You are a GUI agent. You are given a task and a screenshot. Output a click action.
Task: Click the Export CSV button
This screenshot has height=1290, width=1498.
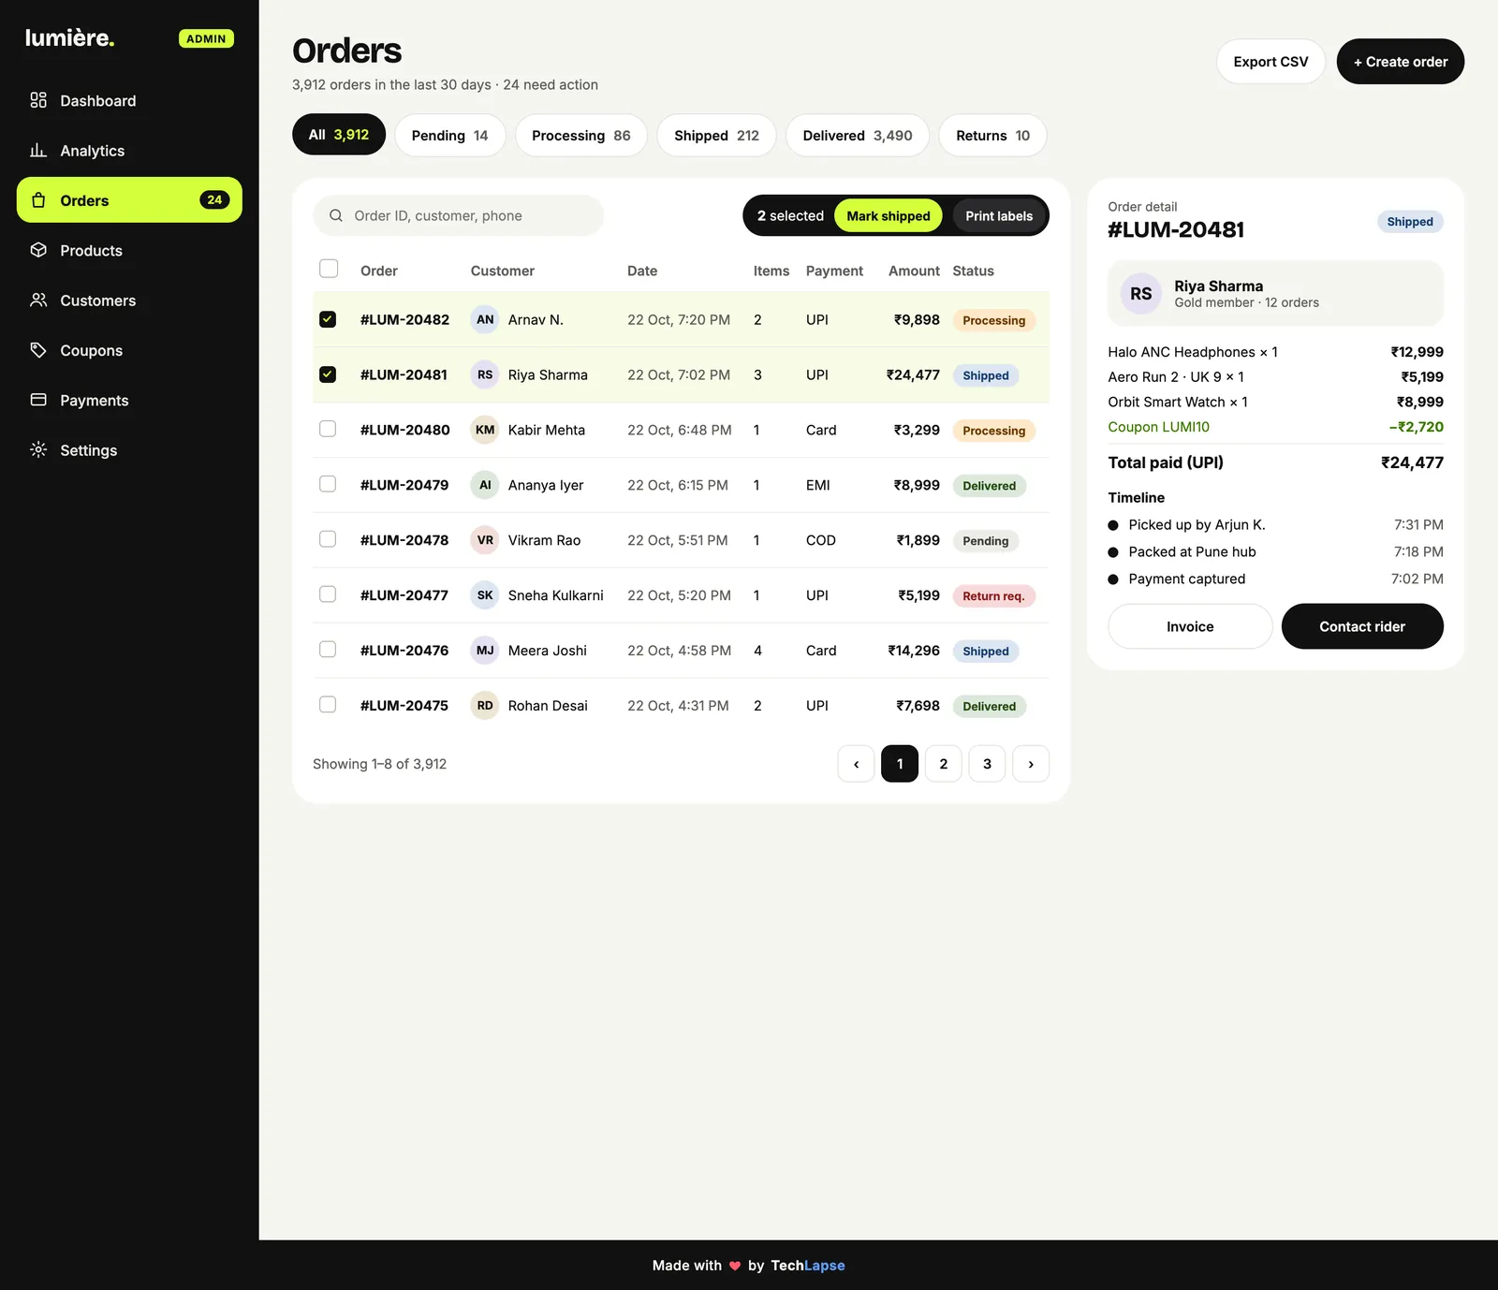(1270, 62)
